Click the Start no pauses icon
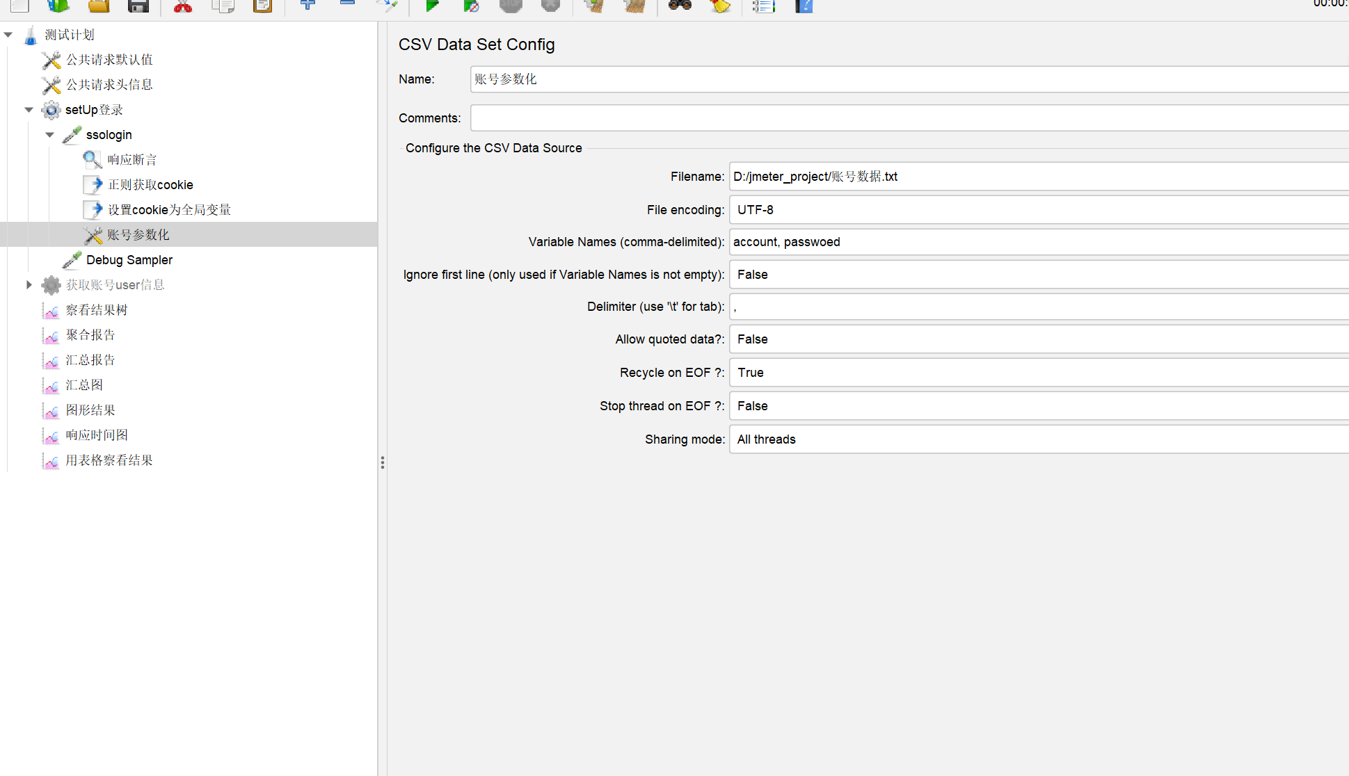Viewport: 1349px width, 776px height. point(471,6)
